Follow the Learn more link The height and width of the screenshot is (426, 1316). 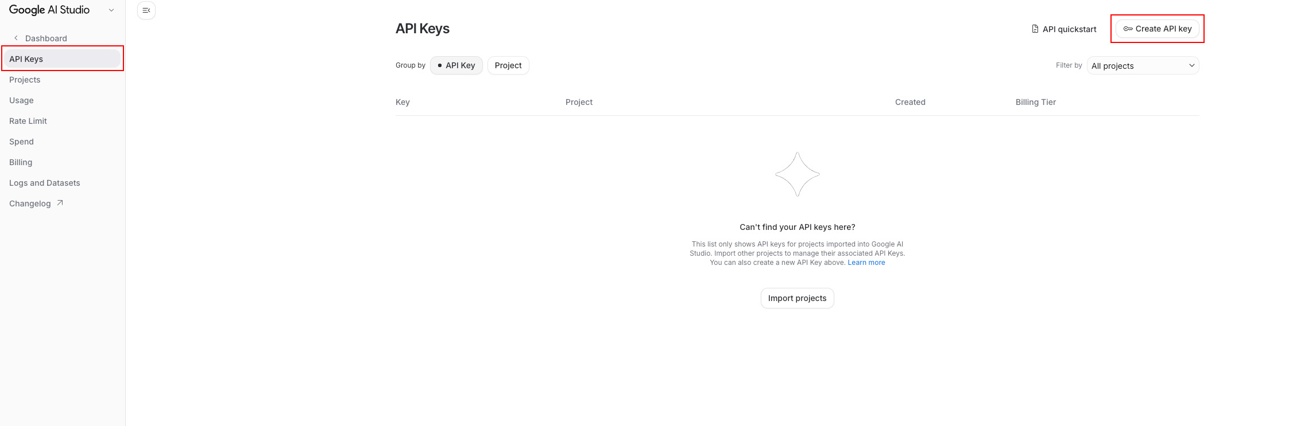[866, 263]
